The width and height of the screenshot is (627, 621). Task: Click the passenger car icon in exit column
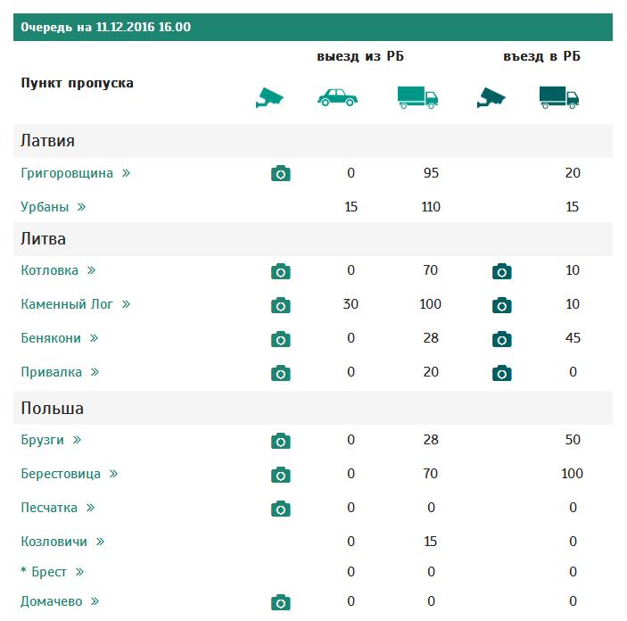(337, 97)
